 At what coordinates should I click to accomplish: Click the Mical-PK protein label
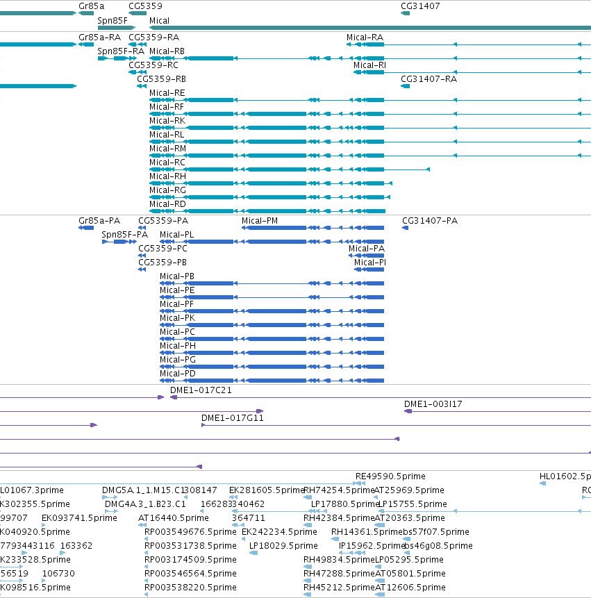(x=178, y=318)
